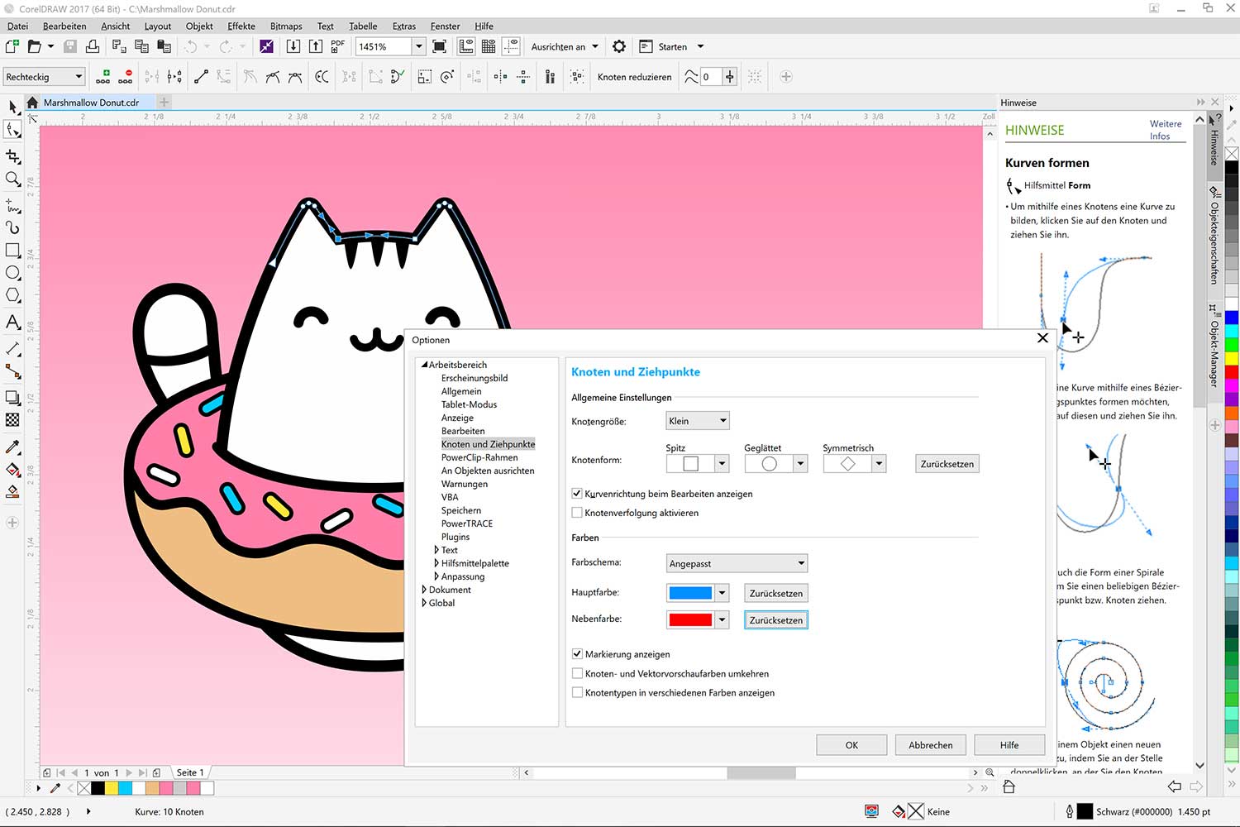Select the Zoom tool
1240x827 pixels.
12,179
